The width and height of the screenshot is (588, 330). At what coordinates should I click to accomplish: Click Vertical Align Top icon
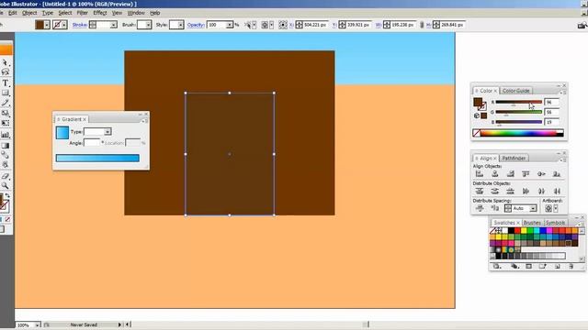526,173
